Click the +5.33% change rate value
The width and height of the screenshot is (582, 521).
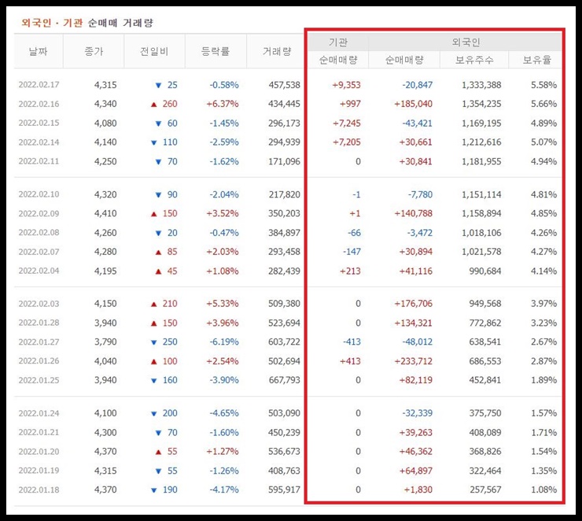tap(223, 304)
